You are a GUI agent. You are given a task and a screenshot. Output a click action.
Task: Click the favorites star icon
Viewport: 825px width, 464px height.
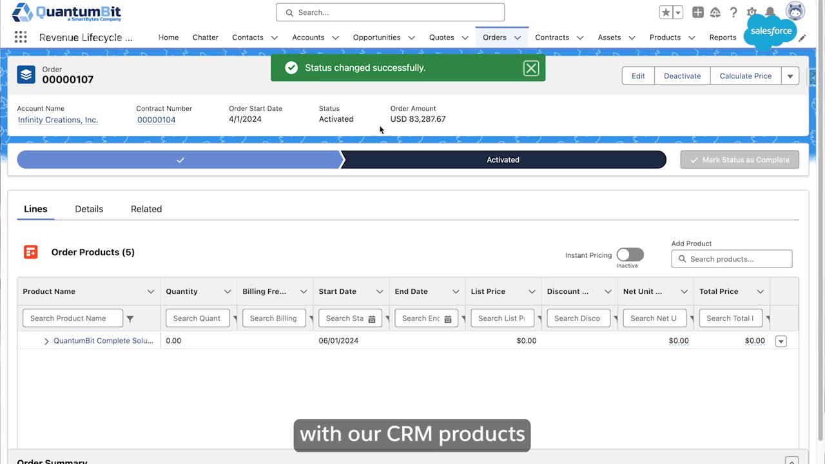[x=666, y=12]
